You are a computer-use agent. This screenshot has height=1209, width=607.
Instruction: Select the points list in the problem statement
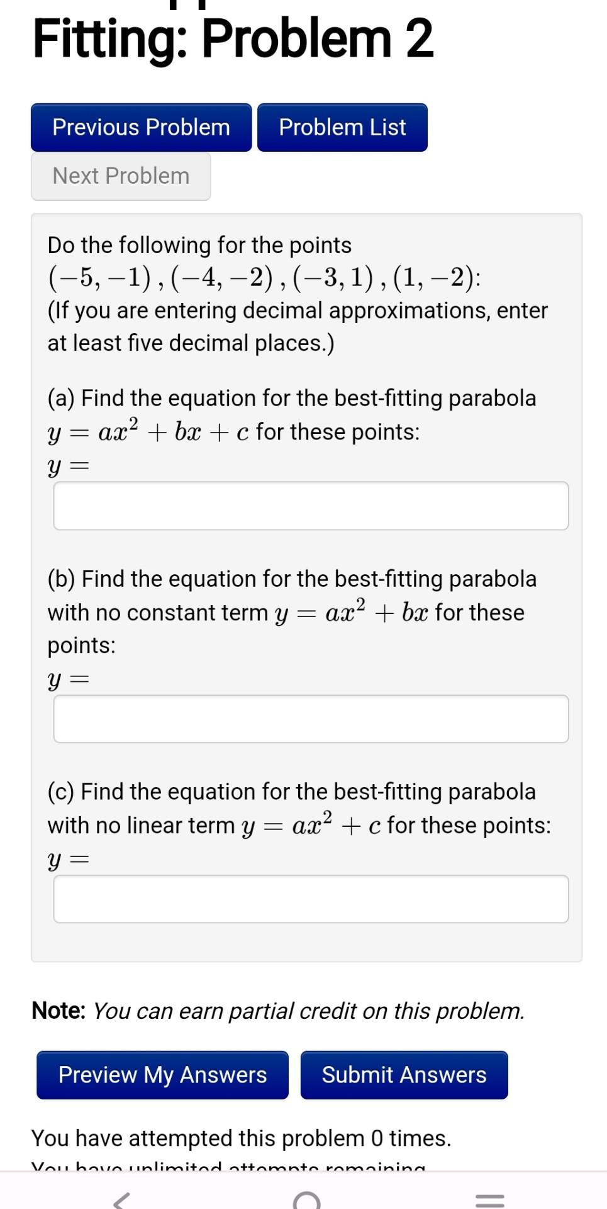(x=264, y=278)
